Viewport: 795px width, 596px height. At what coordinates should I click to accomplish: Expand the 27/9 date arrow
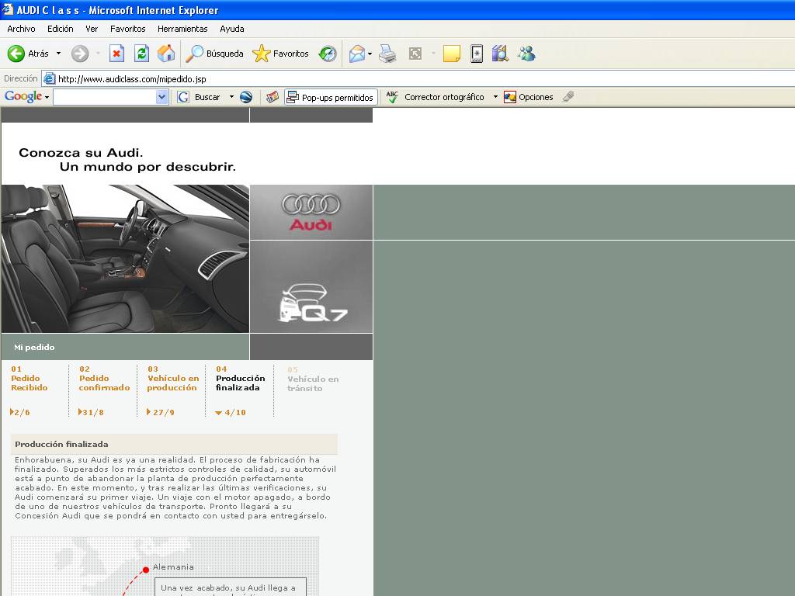[x=148, y=411]
